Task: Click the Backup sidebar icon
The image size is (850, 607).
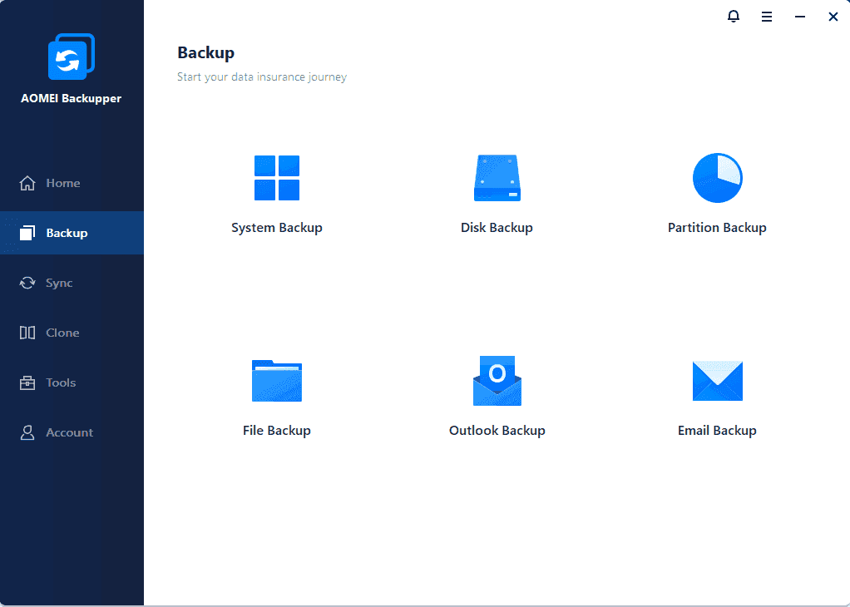Action: [x=27, y=233]
